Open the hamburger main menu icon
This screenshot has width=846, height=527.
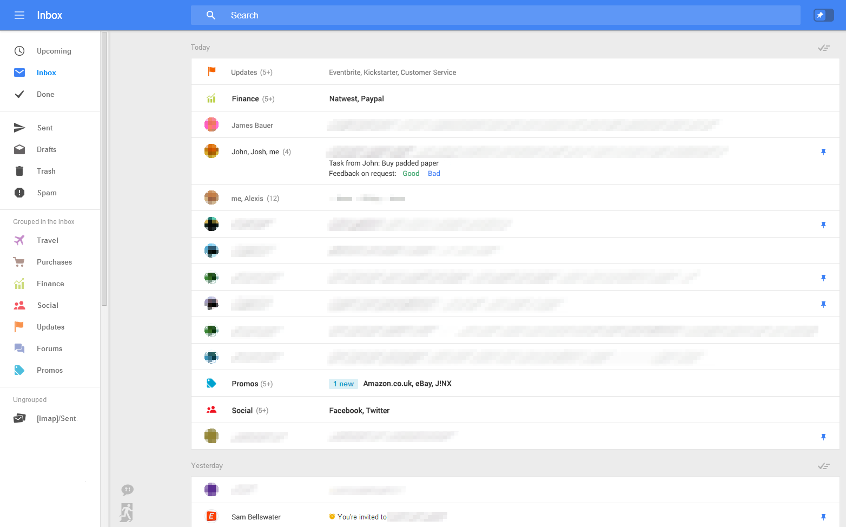point(19,15)
